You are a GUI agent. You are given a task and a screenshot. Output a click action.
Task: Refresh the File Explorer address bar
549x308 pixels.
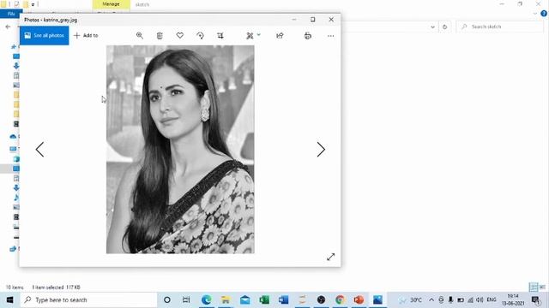click(444, 27)
